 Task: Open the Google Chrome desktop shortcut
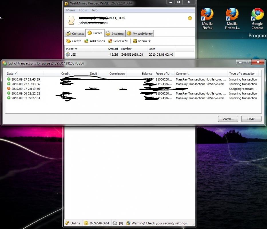[x=258, y=19]
